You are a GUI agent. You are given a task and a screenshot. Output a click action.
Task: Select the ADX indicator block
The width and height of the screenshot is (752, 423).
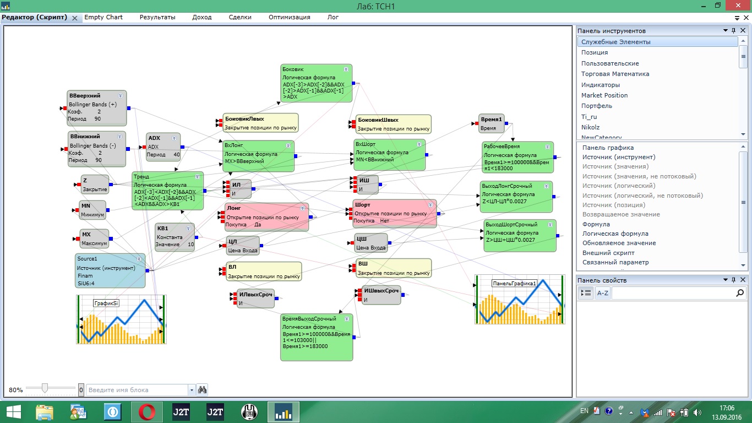pos(164,147)
